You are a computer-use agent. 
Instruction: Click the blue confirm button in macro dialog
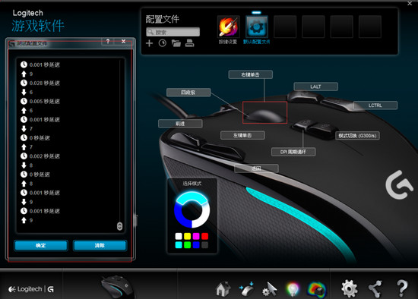(x=41, y=245)
